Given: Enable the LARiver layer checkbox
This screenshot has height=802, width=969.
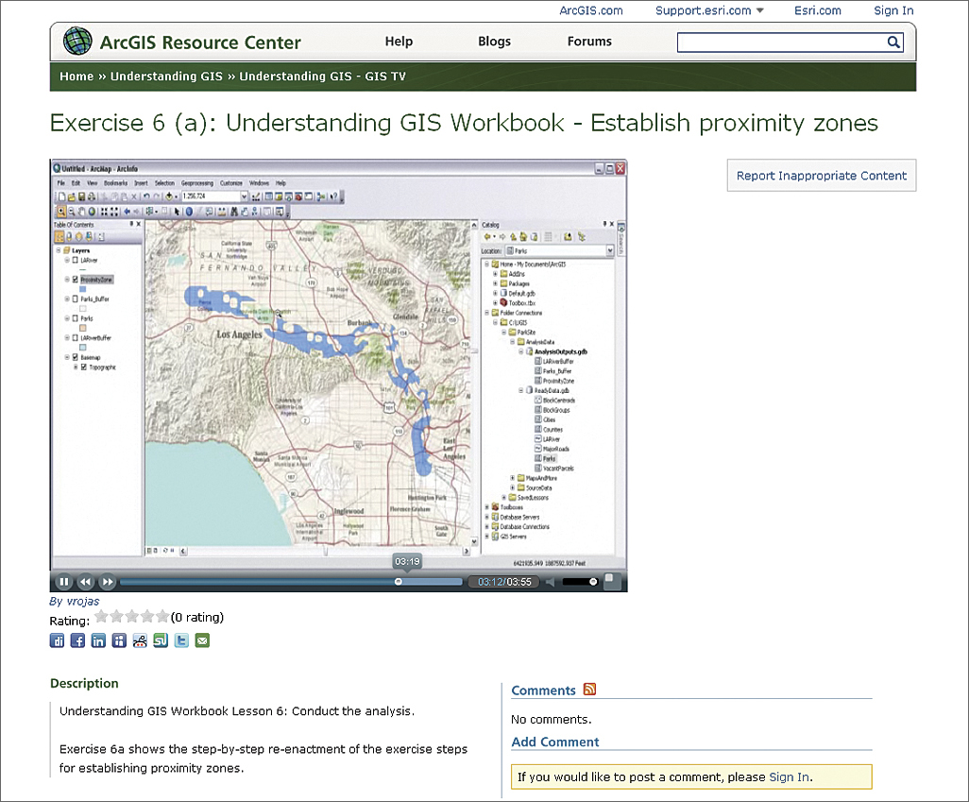Looking at the screenshot, I should 76,261.
